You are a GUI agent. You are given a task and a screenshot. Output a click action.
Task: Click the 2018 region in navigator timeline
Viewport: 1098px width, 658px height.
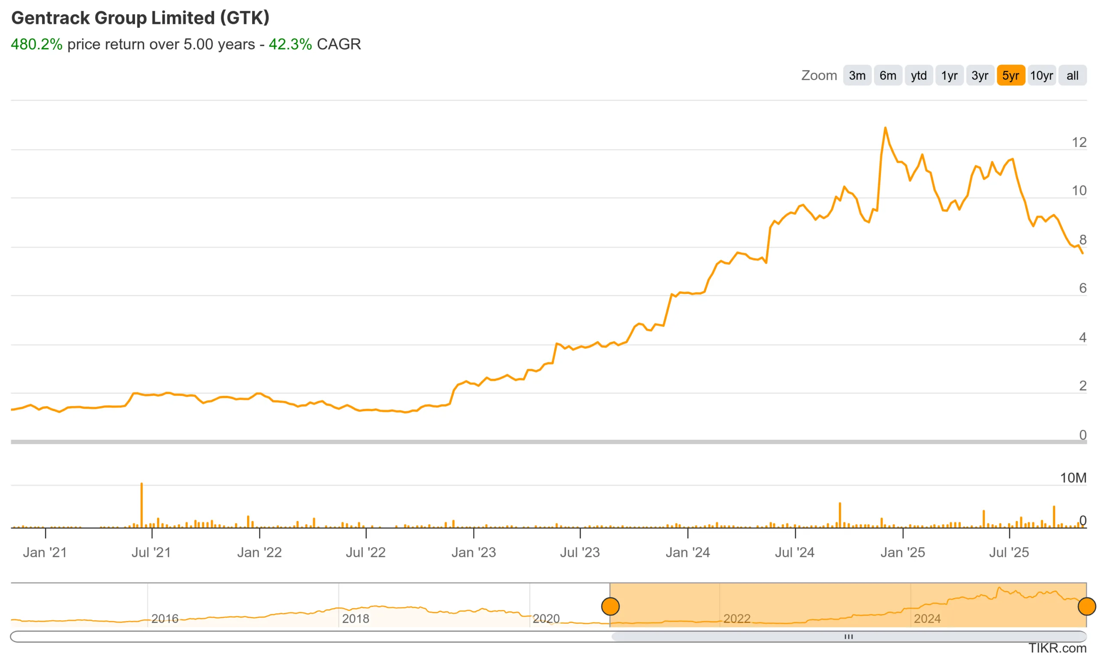[x=356, y=618]
